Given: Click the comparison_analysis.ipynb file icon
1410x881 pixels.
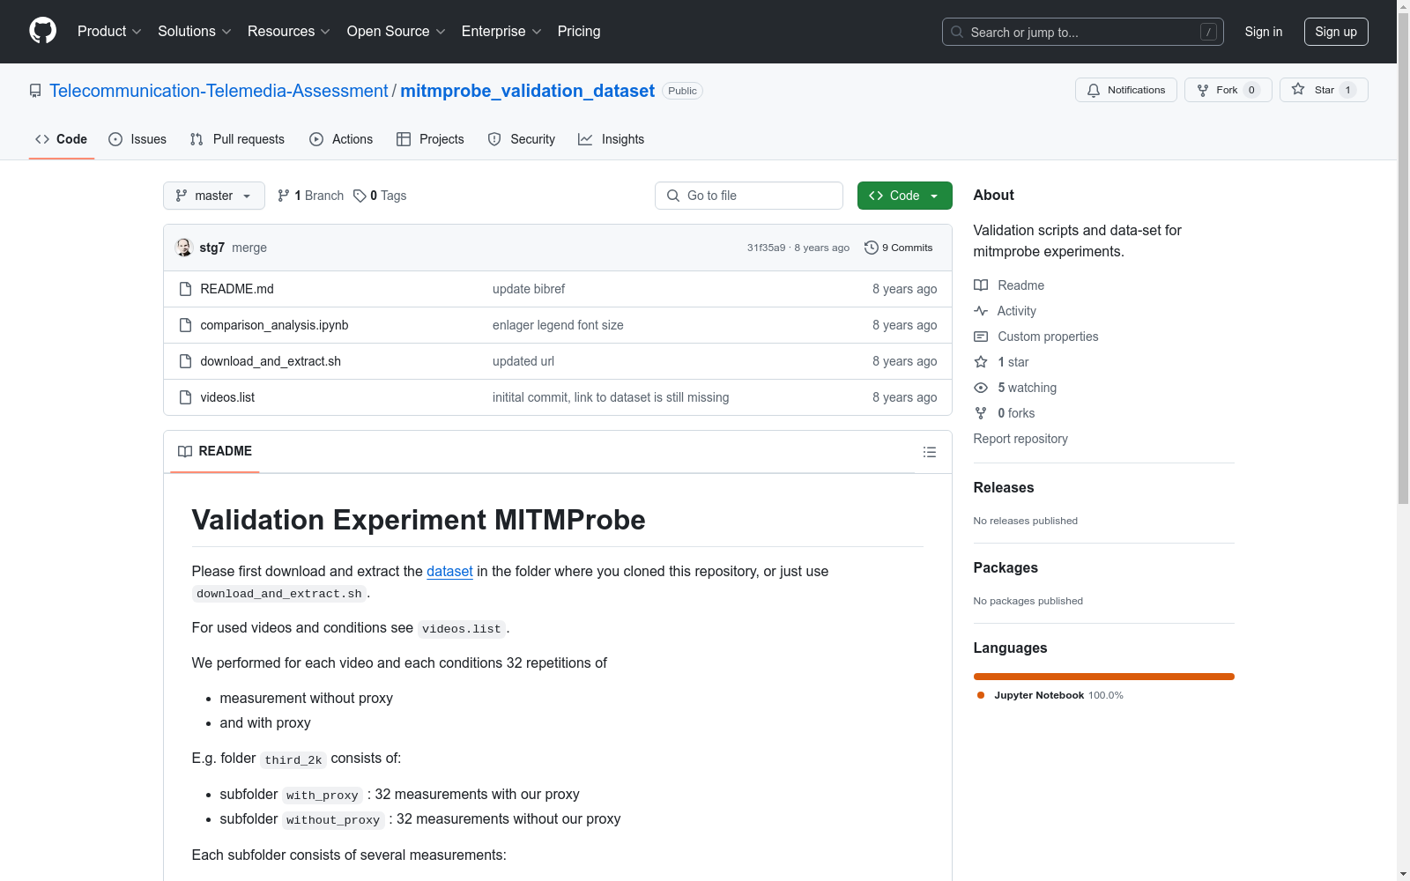Looking at the screenshot, I should [185, 325].
